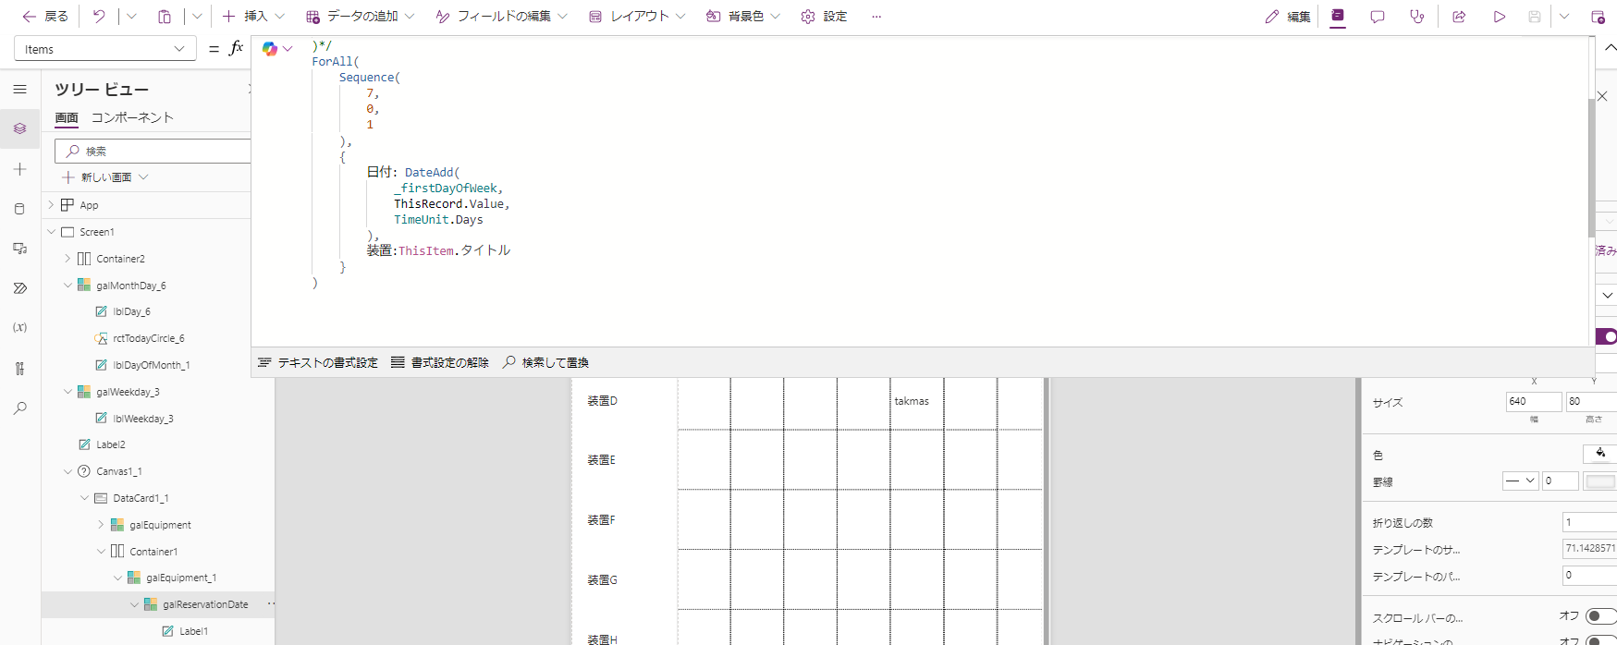
Task: Click the color fill bucket button
Action: [1600, 453]
